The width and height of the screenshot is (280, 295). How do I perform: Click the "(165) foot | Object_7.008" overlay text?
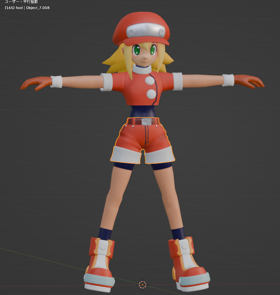(x=27, y=8)
